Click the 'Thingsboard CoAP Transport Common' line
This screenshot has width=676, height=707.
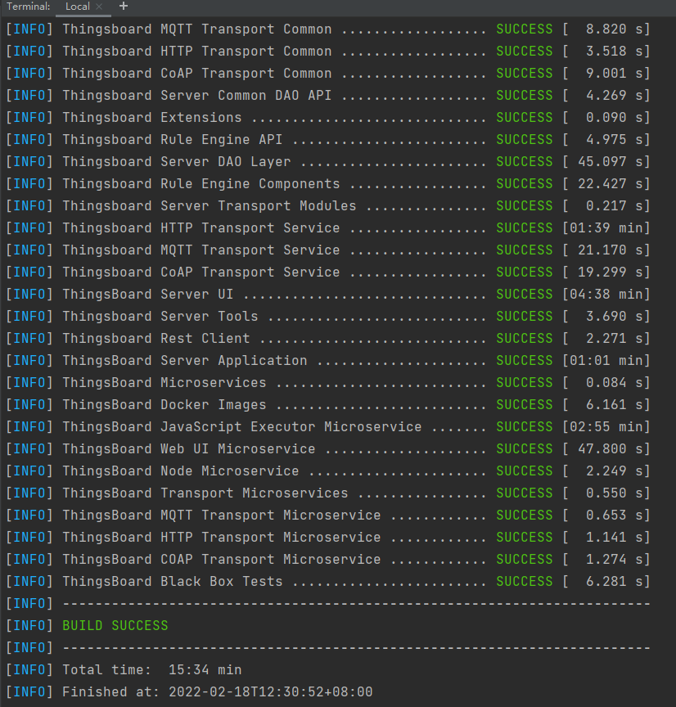(328, 74)
